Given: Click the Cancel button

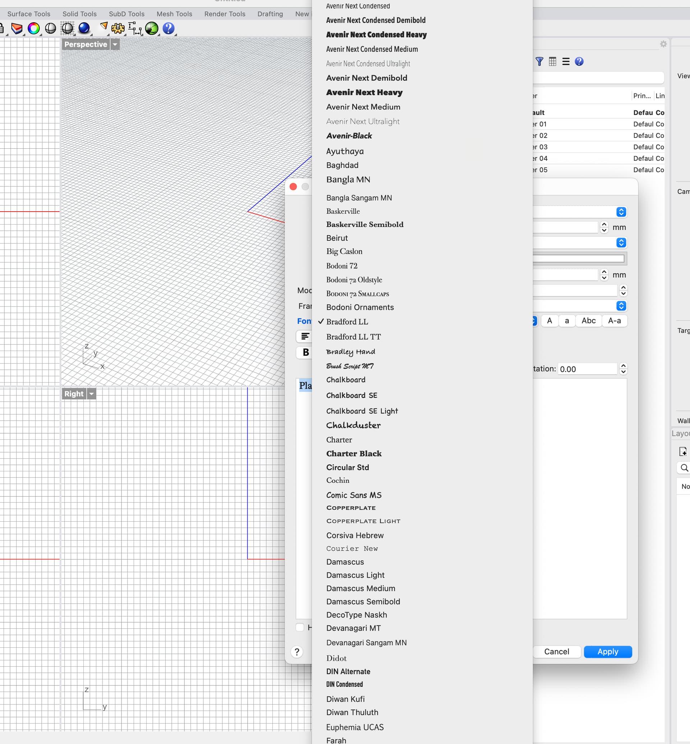Looking at the screenshot, I should [556, 651].
